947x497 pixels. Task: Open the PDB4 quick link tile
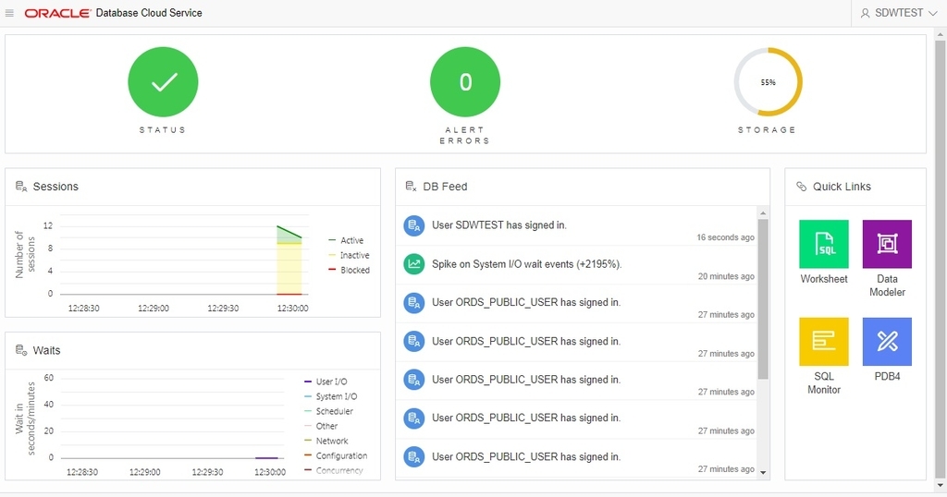887,342
